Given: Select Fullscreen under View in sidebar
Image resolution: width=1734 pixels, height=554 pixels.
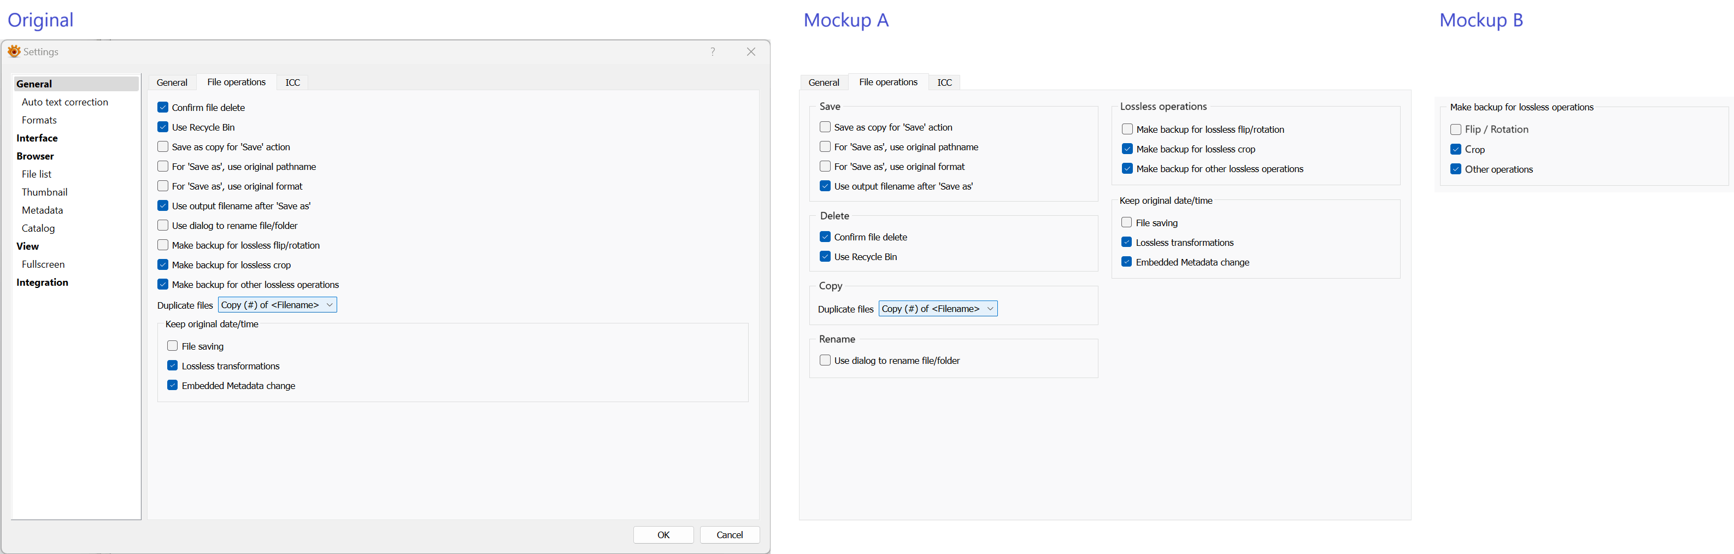Looking at the screenshot, I should (43, 264).
